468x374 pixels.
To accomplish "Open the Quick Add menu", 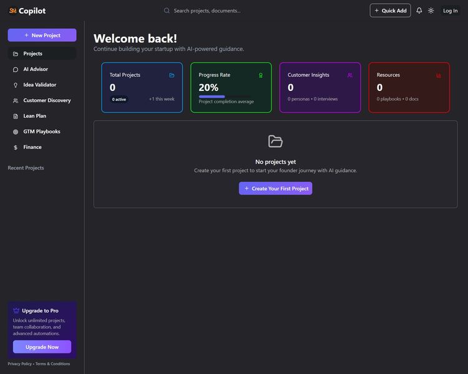I will [390, 11].
